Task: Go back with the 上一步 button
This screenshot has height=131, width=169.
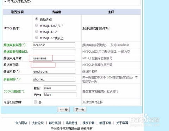Action: pyautogui.click(x=63, y=110)
